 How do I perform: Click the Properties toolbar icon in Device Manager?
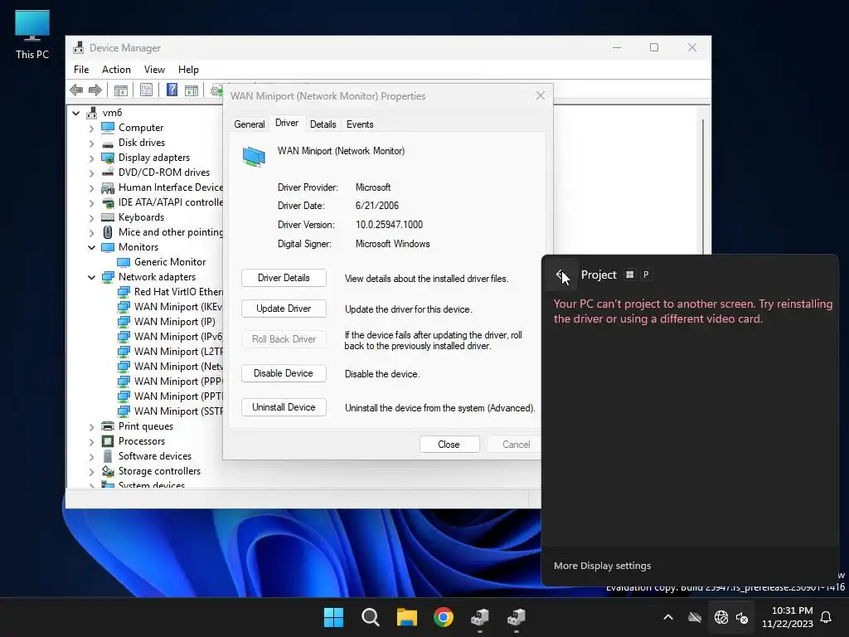click(146, 90)
